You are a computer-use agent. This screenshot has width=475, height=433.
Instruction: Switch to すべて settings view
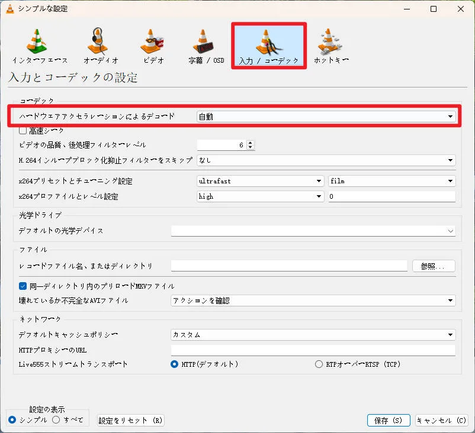point(56,419)
